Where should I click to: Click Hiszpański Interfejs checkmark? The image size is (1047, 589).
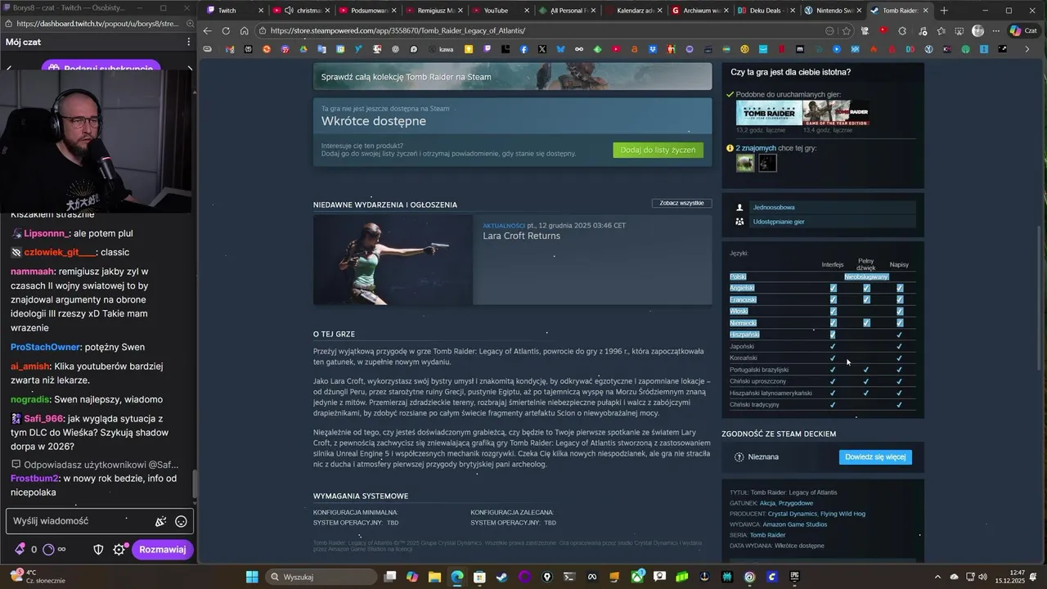[x=833, y=335]
